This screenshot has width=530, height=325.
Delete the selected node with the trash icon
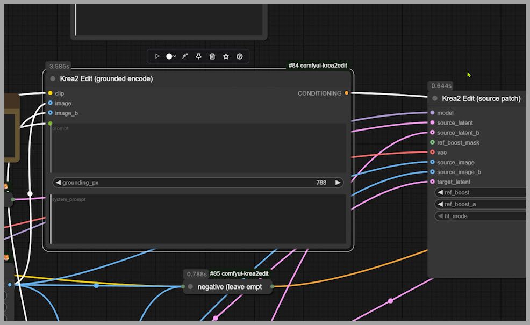tap(212, 56)
